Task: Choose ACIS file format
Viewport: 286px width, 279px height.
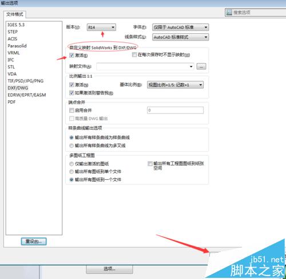Action: pyautogui.click(x=13, y=39)
